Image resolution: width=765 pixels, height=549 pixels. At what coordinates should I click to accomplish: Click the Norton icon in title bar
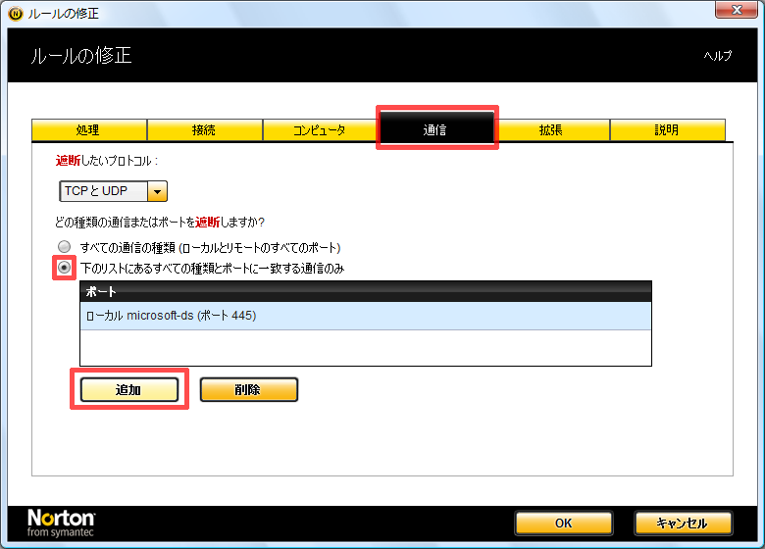tap(14, 13)
